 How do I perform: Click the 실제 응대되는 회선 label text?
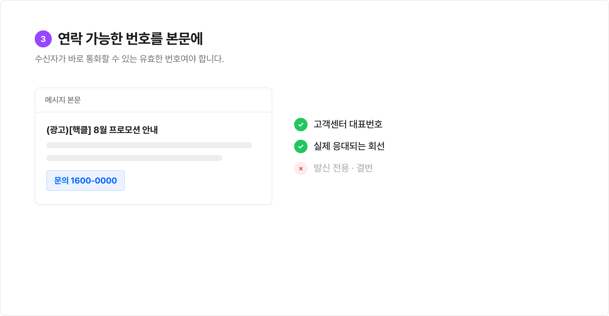(349, 146)
